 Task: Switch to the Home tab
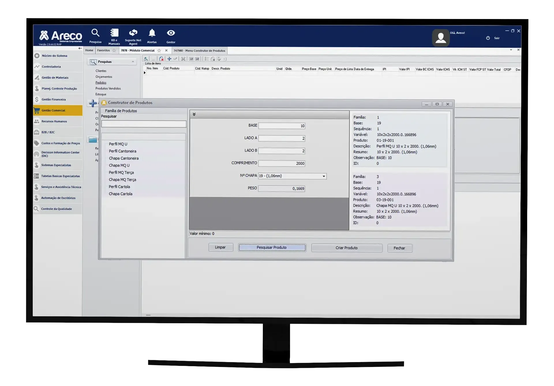89,50
